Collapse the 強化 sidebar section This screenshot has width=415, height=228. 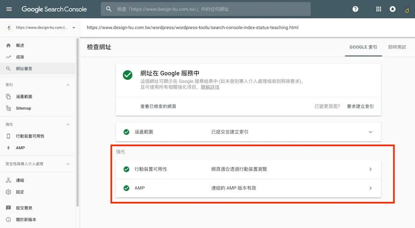click(x=68, y=124)
